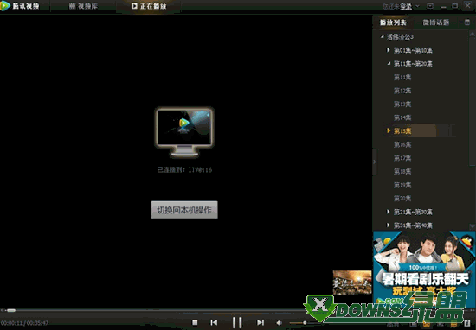
Task: Expand the 第21集~第30集 episode group
Action: [x=389, y=212]
